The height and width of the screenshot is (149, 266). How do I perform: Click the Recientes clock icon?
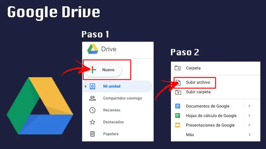click(92, 110)
